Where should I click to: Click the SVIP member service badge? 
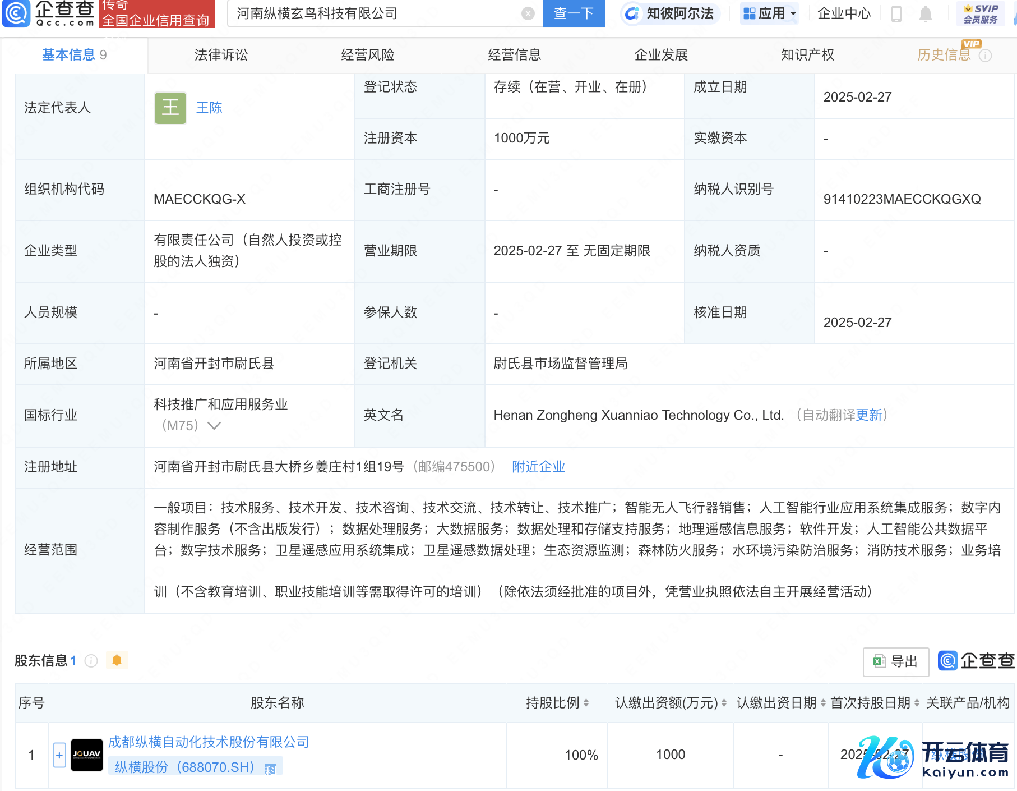click(981, 13)
